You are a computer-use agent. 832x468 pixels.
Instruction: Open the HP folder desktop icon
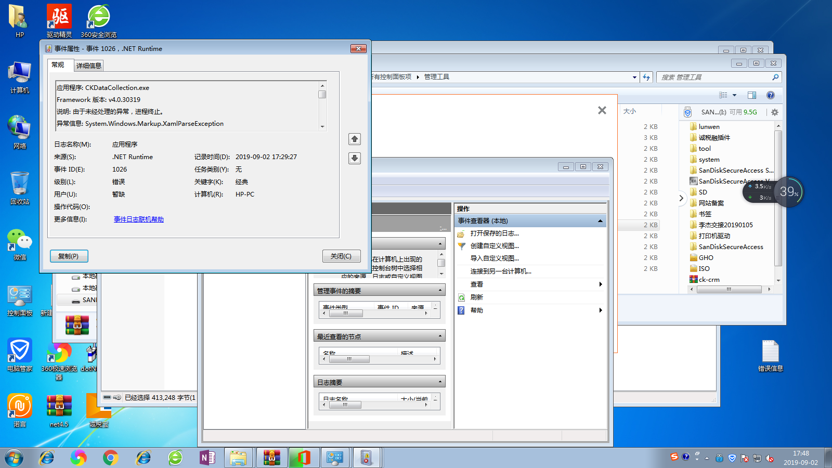[x=19, y=21]
